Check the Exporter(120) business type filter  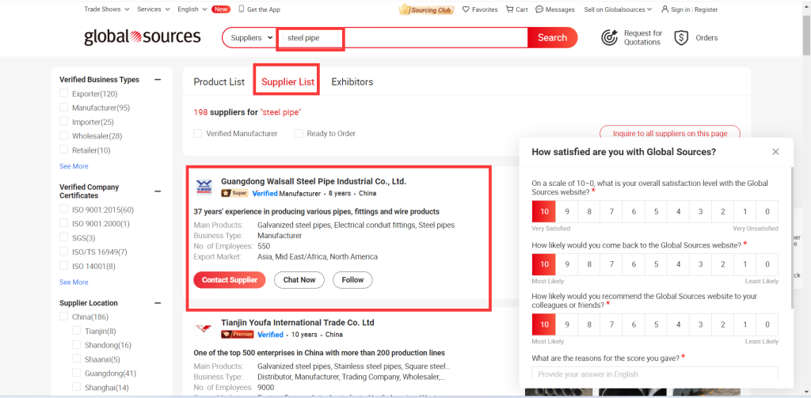coord(64,94)
